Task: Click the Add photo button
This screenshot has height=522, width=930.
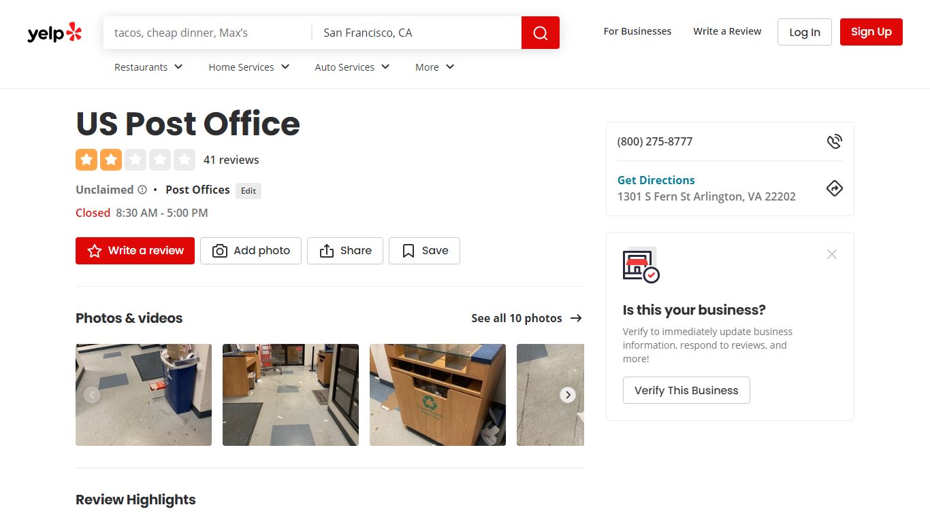Action: pyautogui.click(x=251, y=251)
